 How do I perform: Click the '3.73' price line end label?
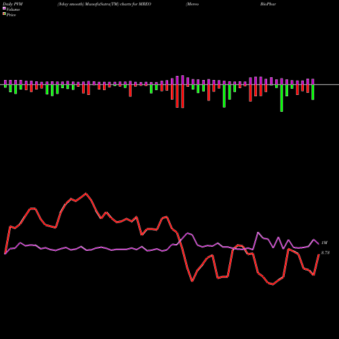click(325, 253)
